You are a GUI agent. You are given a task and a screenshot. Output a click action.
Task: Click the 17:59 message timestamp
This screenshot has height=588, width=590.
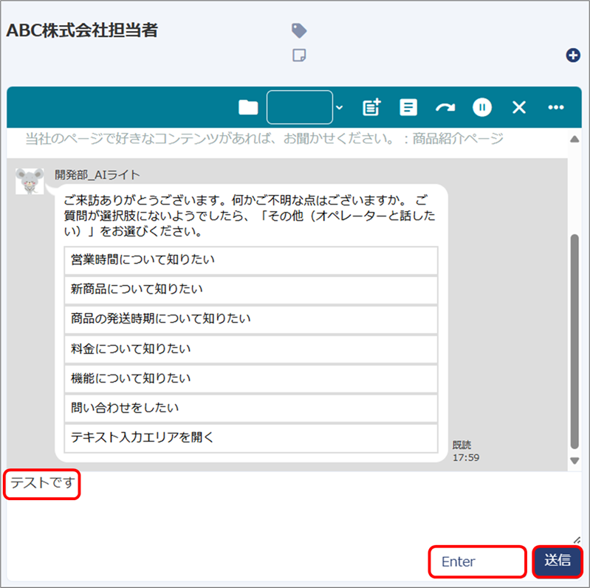point(466,458)
